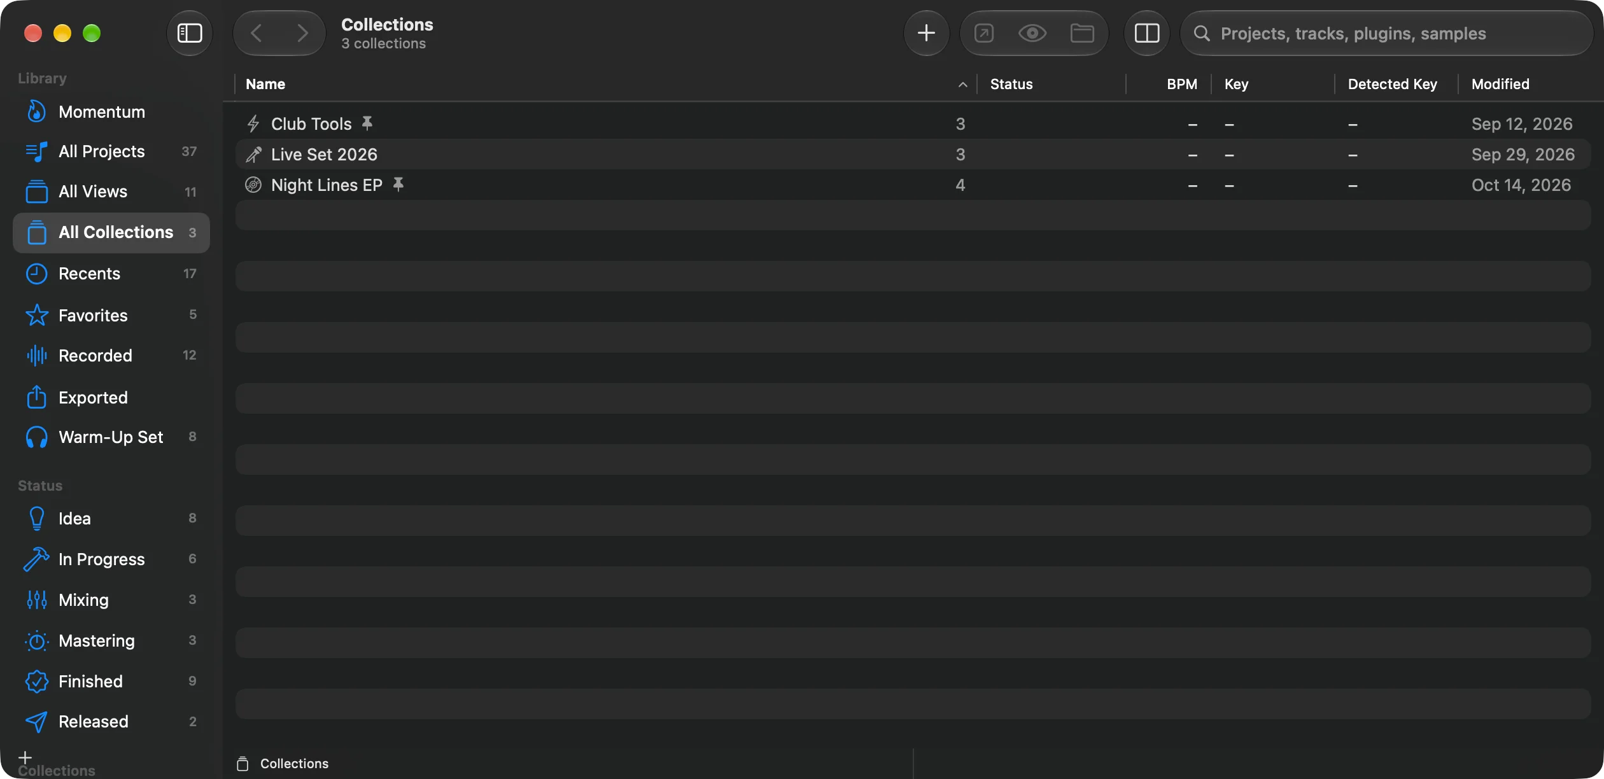Click the show in folder icon

(1082, 33)
